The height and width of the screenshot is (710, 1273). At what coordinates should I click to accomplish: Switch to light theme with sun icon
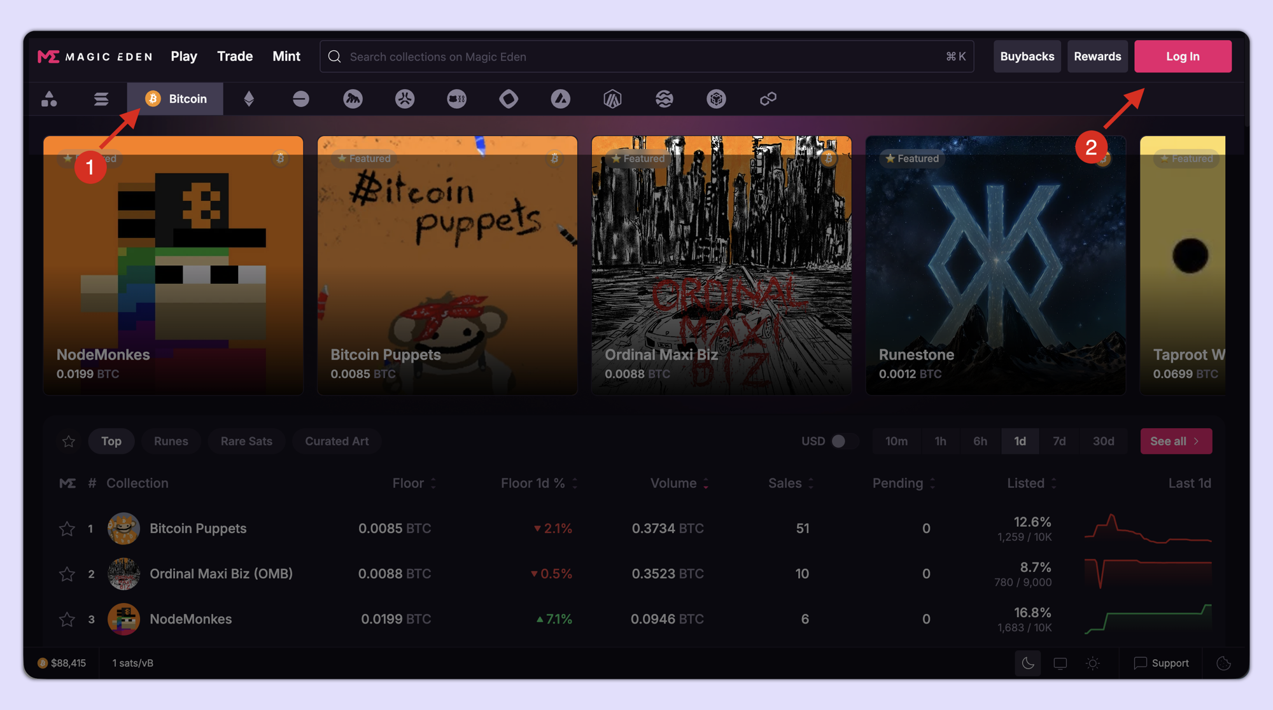pyautogui.click(x=1093, y=663)
